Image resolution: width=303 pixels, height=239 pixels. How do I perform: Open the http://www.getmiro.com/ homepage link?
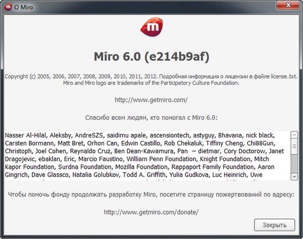[151, 100]
